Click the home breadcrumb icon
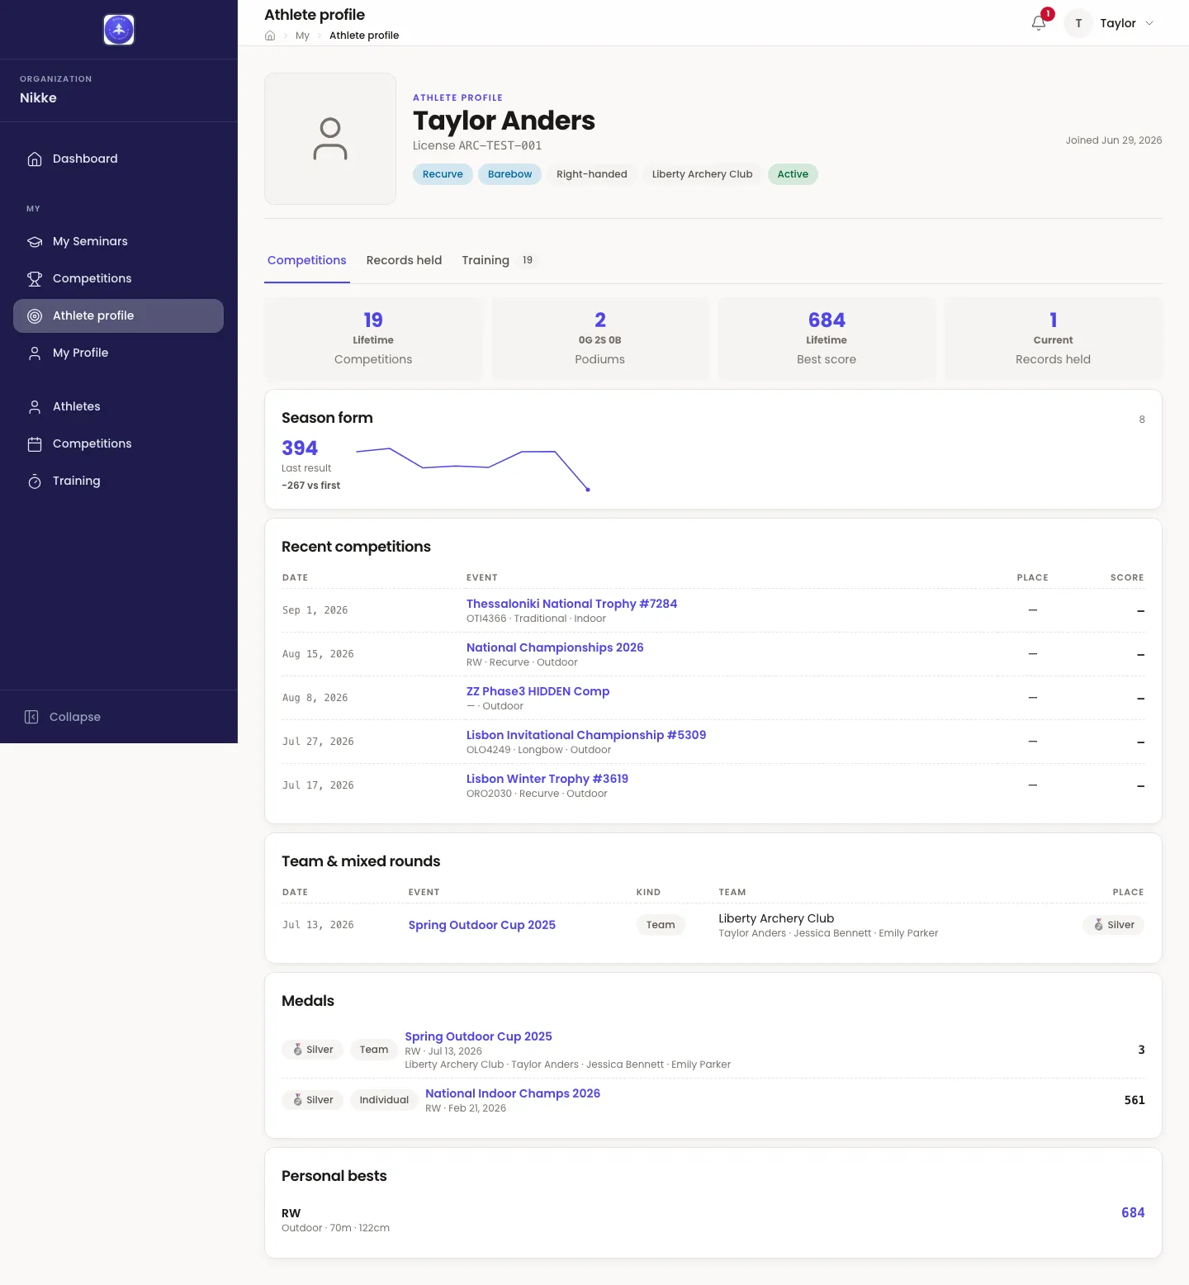 click(x=270, y=36)
